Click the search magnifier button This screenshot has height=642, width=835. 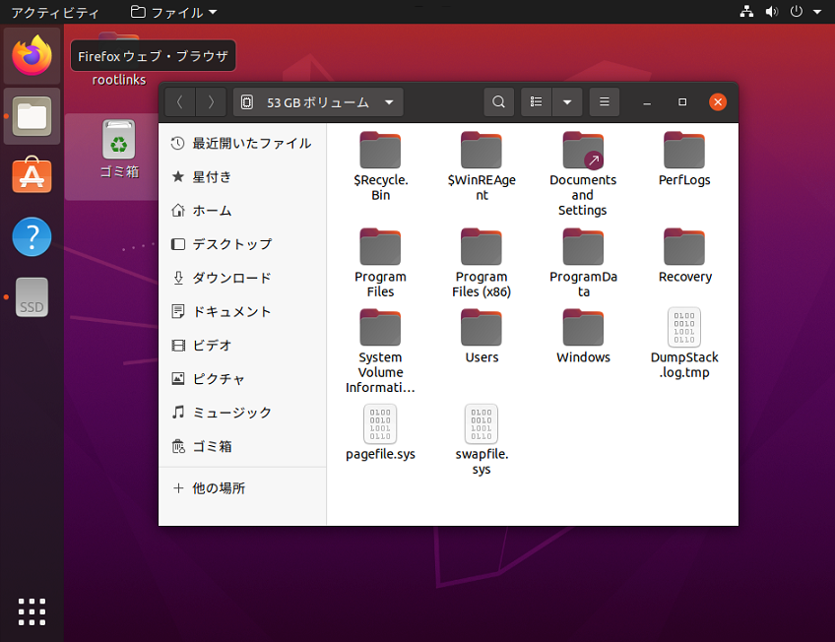(x=498, y=101)
